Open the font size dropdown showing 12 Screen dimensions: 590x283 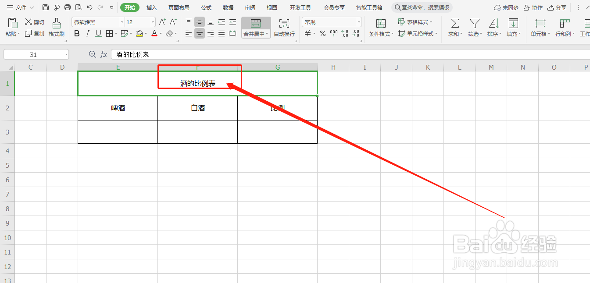pos(153,22)
